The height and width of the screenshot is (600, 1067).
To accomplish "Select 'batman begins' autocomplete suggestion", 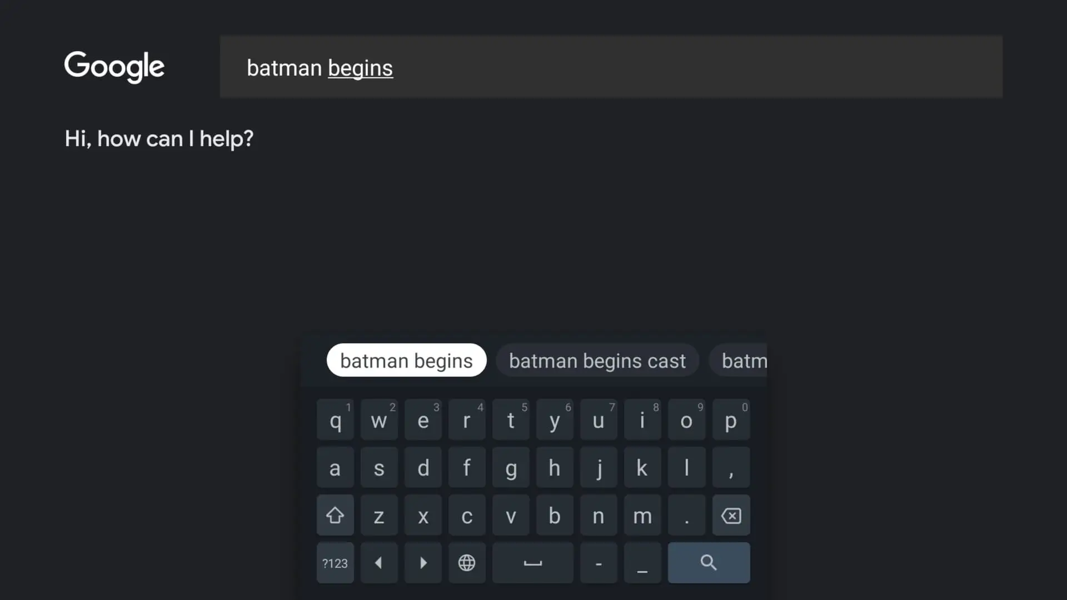I will tap(406, 361).
